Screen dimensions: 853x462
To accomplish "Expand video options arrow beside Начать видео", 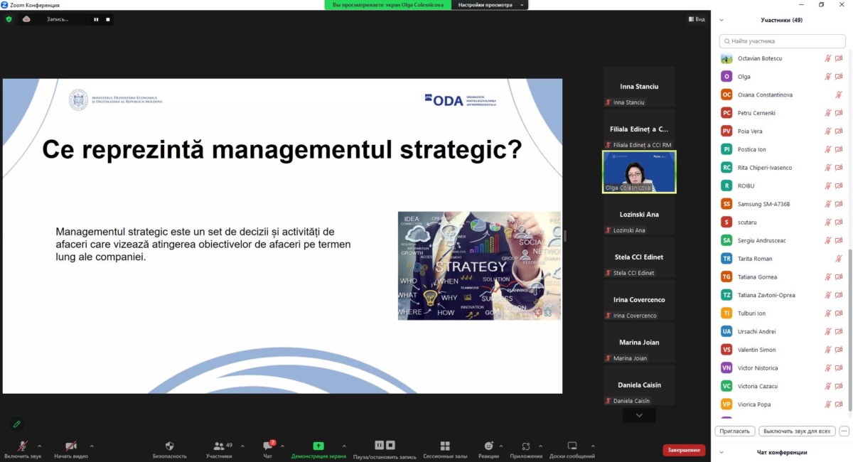I will point(92,446).
